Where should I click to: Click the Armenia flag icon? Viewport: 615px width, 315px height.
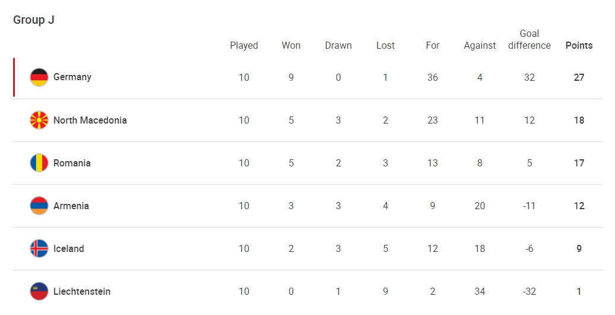pyautogui.click(x=39, y=206)
